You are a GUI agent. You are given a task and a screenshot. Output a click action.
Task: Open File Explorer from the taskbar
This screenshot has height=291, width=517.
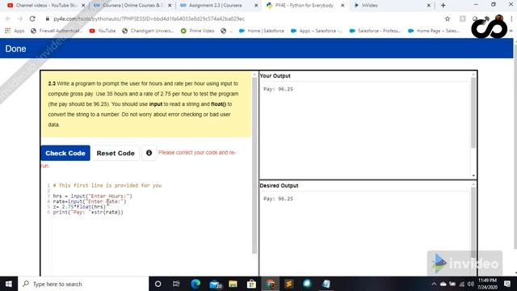[233, 284]
